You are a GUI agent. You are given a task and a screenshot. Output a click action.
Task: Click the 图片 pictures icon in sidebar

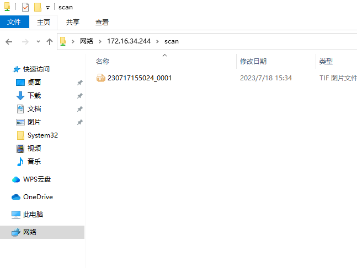20,122
